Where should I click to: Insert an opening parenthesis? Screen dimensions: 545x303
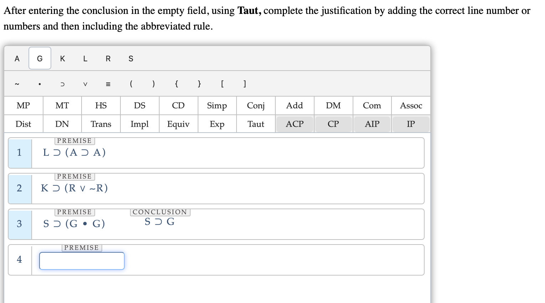131,84
